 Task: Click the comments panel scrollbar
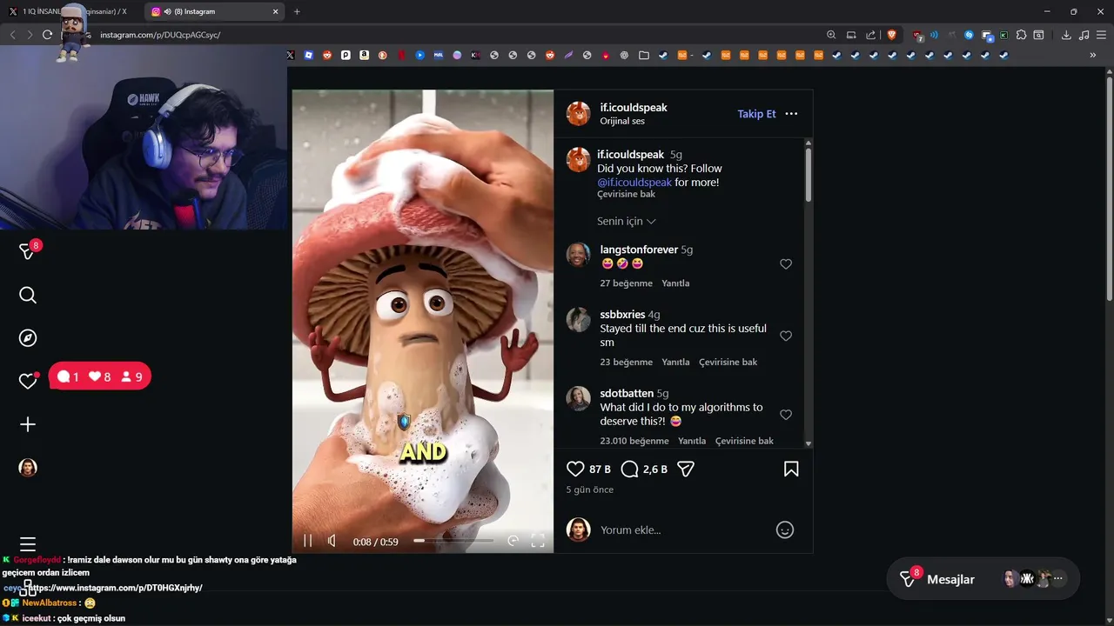click(x=809, y=175)
